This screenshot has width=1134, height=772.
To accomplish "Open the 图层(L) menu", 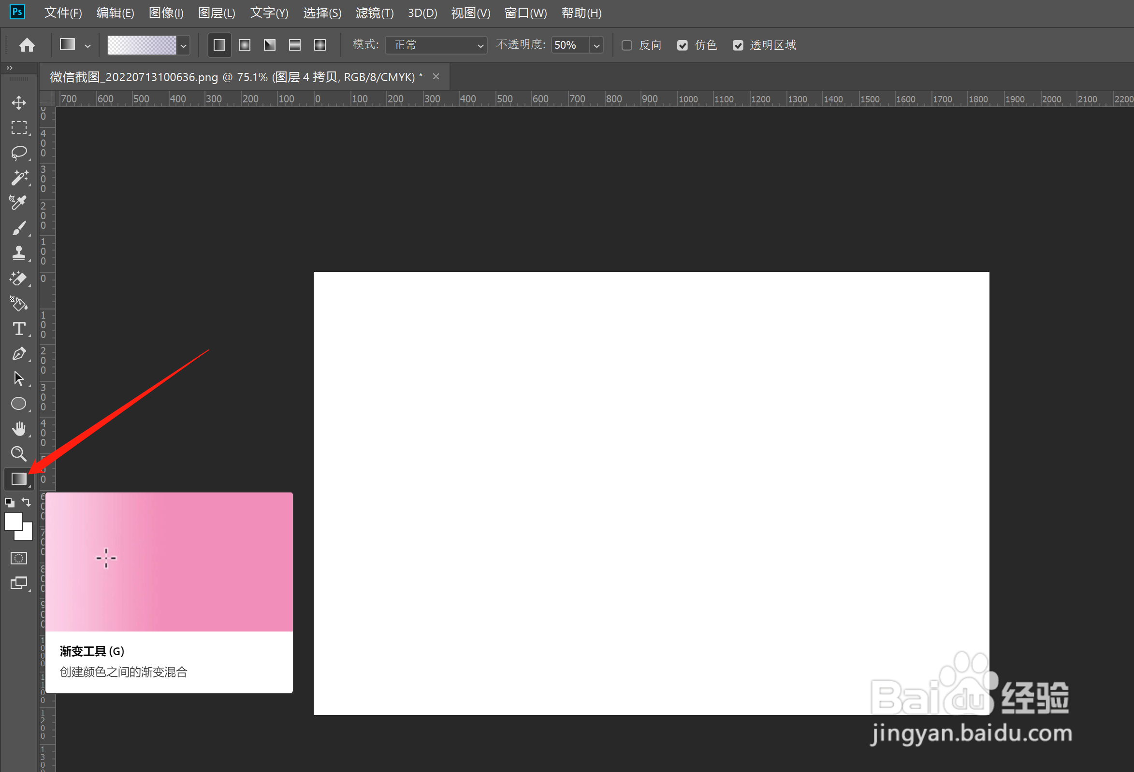I will (x=216, y=13).
